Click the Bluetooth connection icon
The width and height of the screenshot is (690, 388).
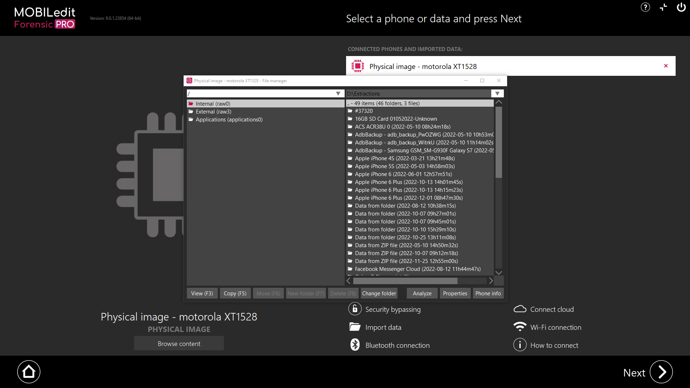(355, 345)
